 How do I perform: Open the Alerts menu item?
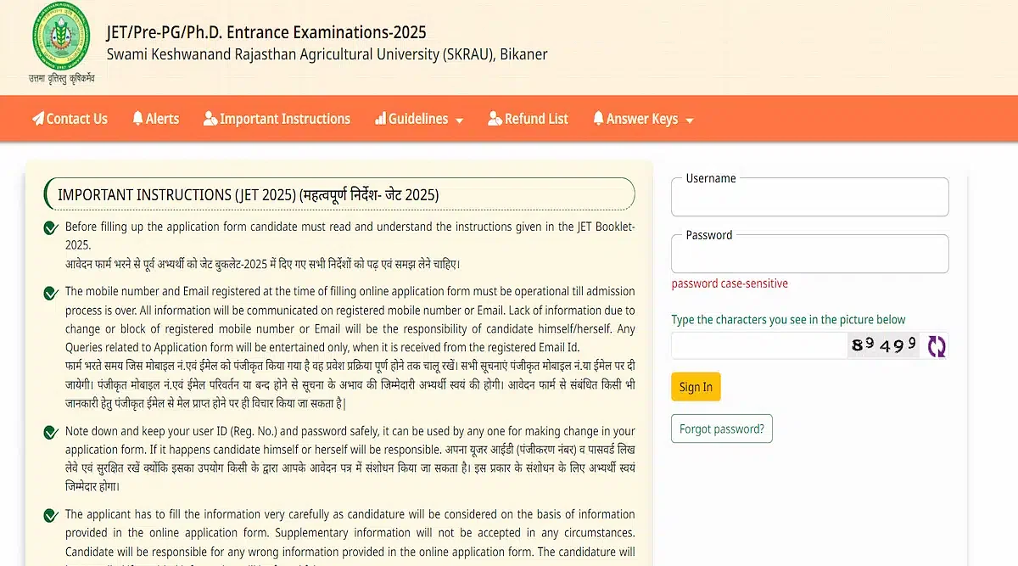coord(156,119)
